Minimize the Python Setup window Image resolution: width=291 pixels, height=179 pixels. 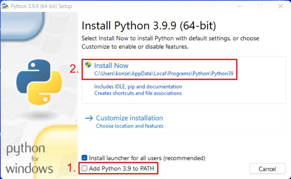tap(239, 6)
